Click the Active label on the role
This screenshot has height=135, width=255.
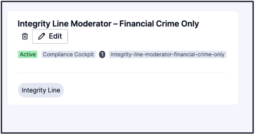point(28,54)
